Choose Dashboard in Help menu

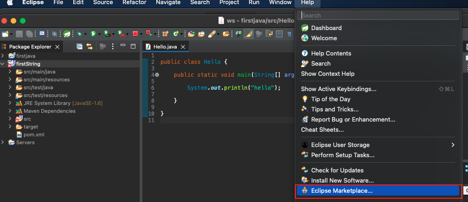click(378, 28)
